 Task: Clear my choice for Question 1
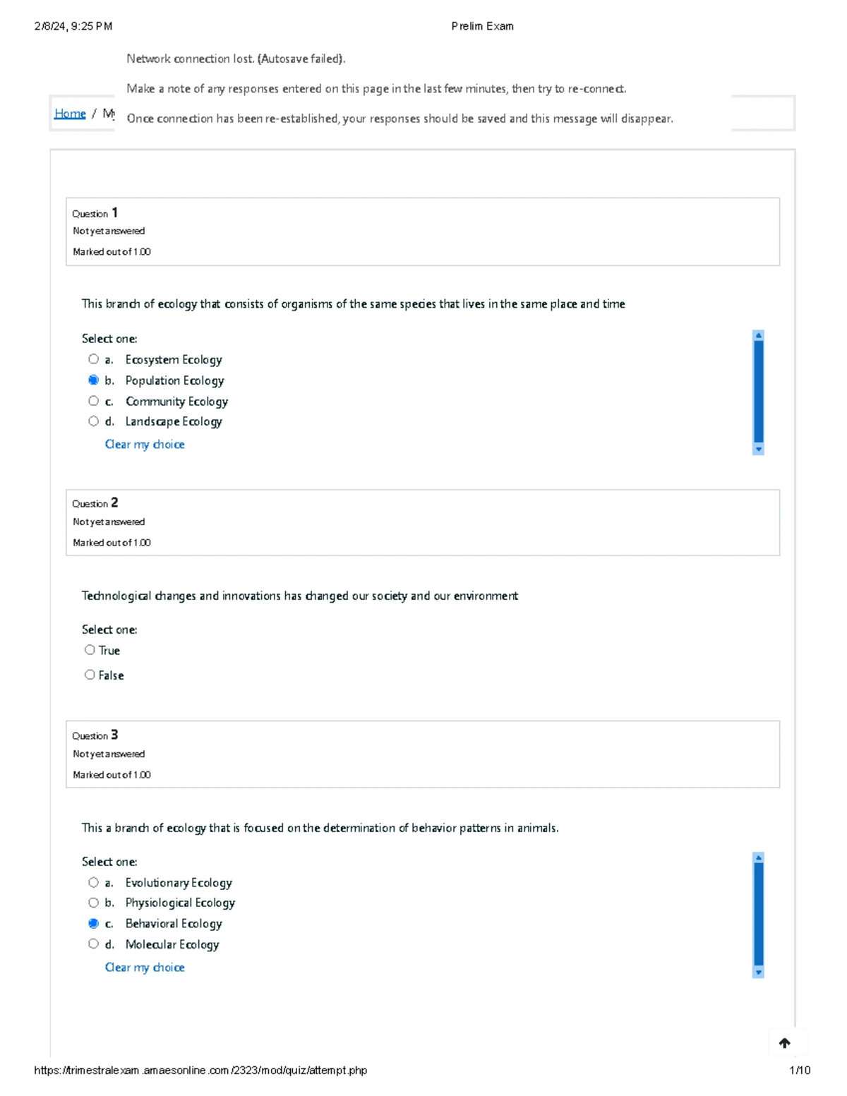[x=145, y=445]
